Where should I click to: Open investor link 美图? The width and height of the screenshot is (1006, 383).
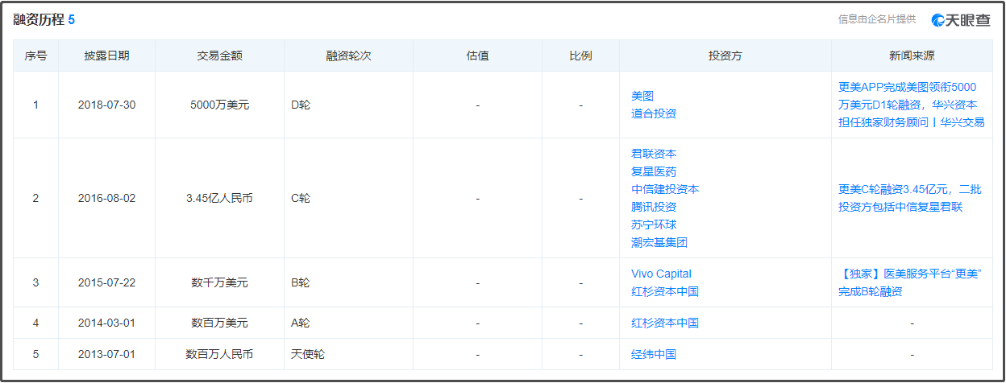[642, 96]
